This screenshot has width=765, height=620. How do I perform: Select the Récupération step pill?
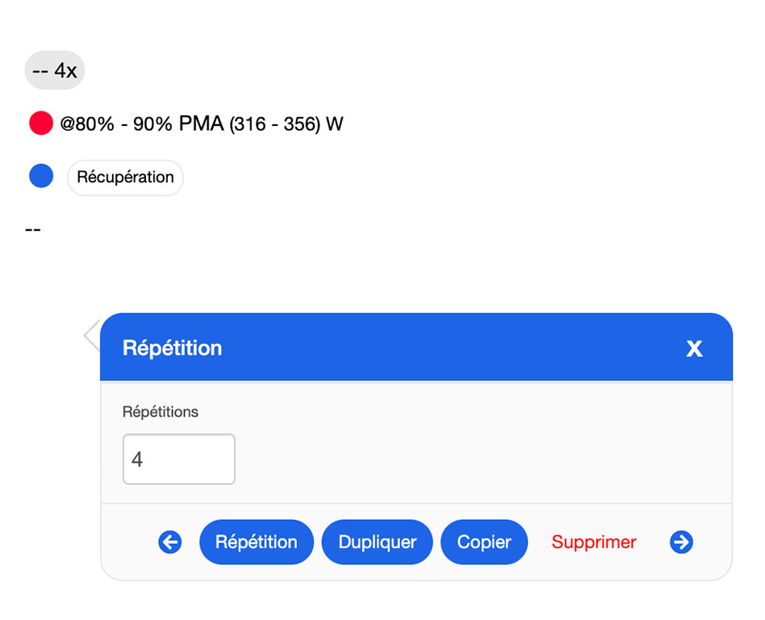pyautogui.click(x=125, y=178)
